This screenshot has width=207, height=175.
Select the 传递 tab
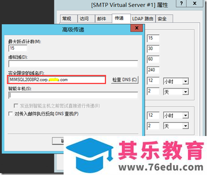[x=121, y=18]
